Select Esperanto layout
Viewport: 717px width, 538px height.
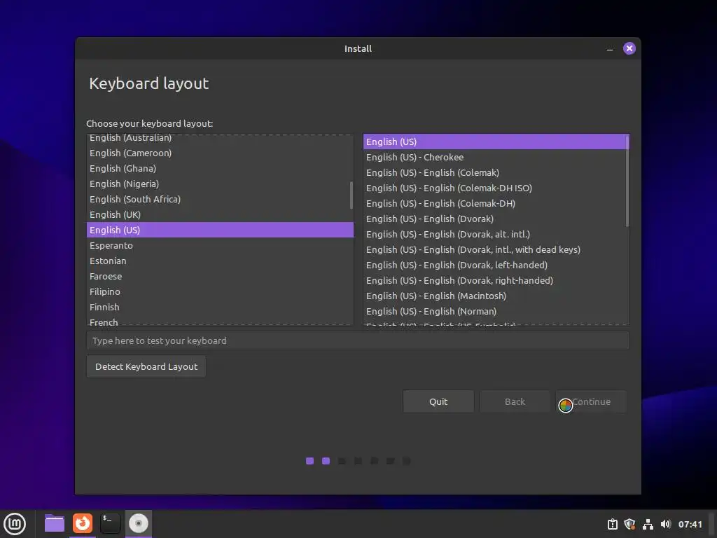220,246
